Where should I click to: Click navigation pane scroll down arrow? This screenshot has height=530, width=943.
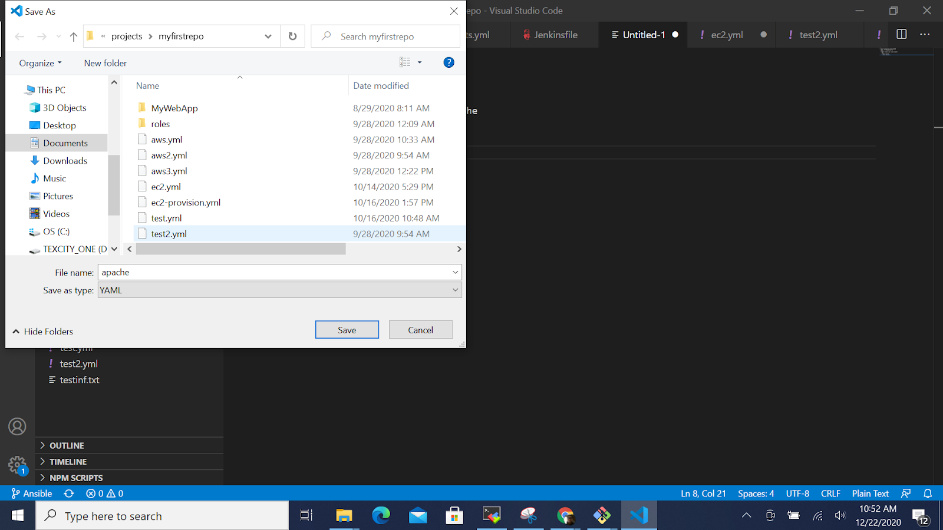(114, 249)
